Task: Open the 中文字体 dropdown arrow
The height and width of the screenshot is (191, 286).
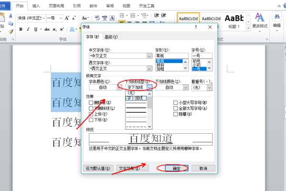Action: 149,56
